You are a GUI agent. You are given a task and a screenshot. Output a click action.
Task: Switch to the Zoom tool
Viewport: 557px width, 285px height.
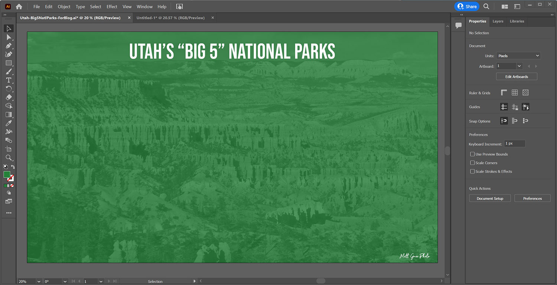click(9, 158)
